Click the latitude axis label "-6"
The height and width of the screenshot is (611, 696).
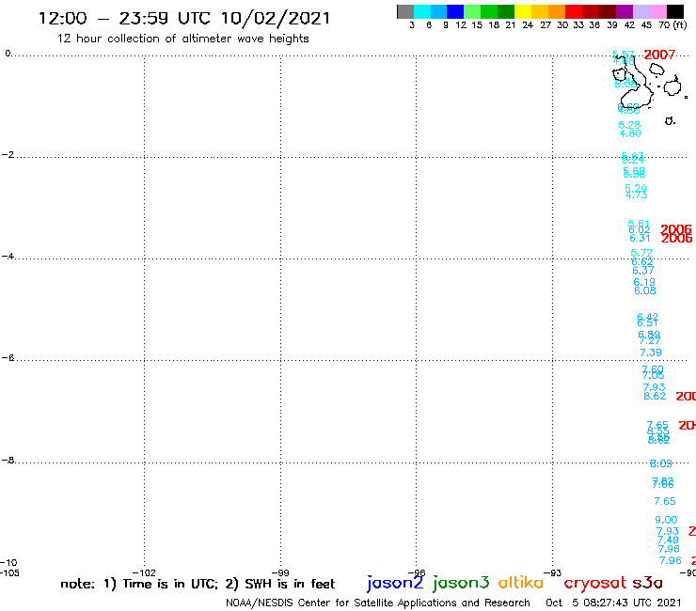coord(8,357)
